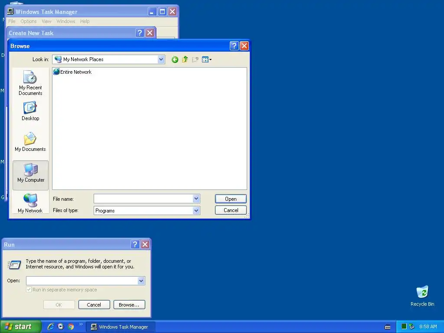Select My Computer in the places bar
The width and height of the screenshot is (444, 333).
tap(31, 175)
